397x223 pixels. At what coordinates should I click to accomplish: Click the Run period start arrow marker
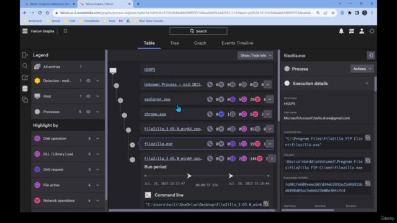pos(189,176)
